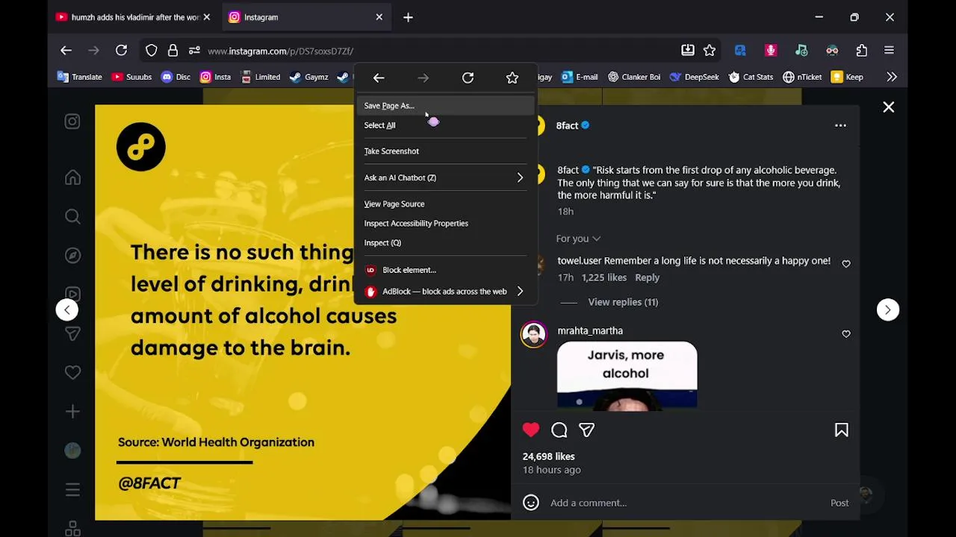Reload the page from browser toolbar
The image size is (956, 537).
(x=121, y=51)
